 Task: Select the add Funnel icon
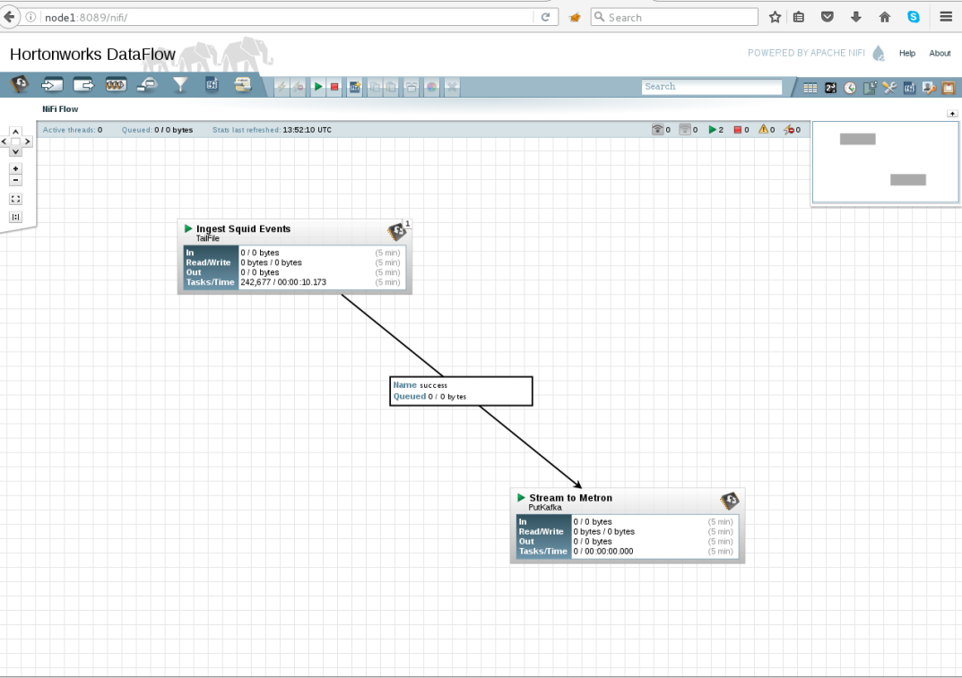(180, 84)
